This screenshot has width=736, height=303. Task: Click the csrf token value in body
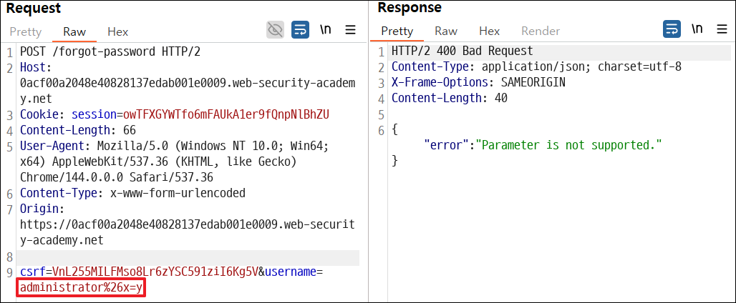click(156, 272)
